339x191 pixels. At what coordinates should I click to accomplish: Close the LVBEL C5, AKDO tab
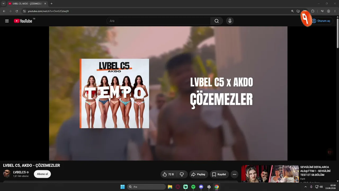pyautogui.click(x=45, y=3)
